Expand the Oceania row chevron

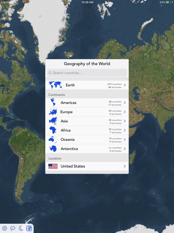pyautogui.click(x=125, y=139)
